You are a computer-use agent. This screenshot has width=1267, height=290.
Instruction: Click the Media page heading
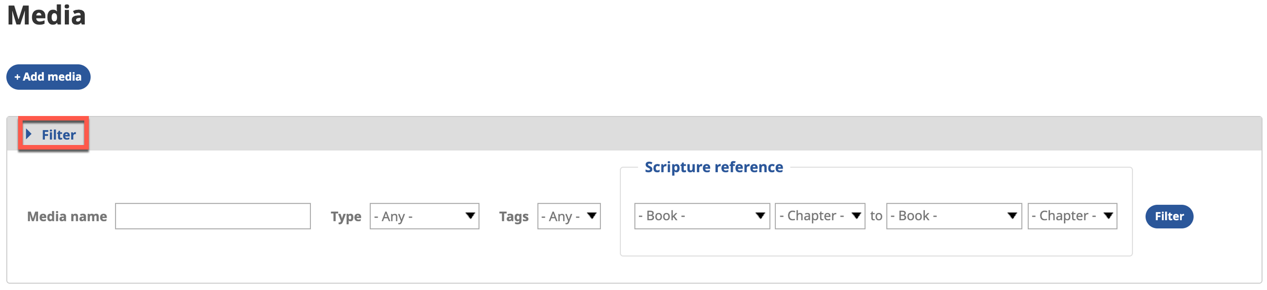[x=46, y=15]
